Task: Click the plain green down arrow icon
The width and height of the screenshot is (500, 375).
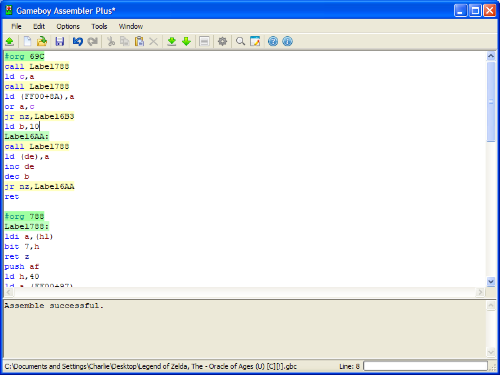Action: click(x=186, y=42)
